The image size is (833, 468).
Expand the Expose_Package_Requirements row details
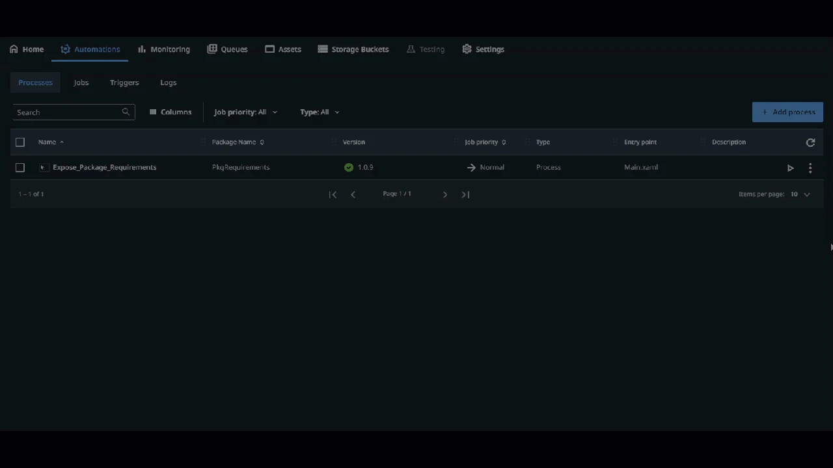(42, 167)
